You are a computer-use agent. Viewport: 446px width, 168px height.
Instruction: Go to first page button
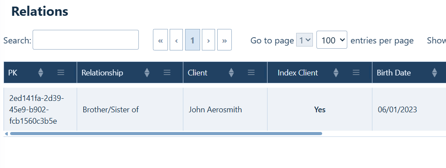pyautogui.click(x=160, y=39)
